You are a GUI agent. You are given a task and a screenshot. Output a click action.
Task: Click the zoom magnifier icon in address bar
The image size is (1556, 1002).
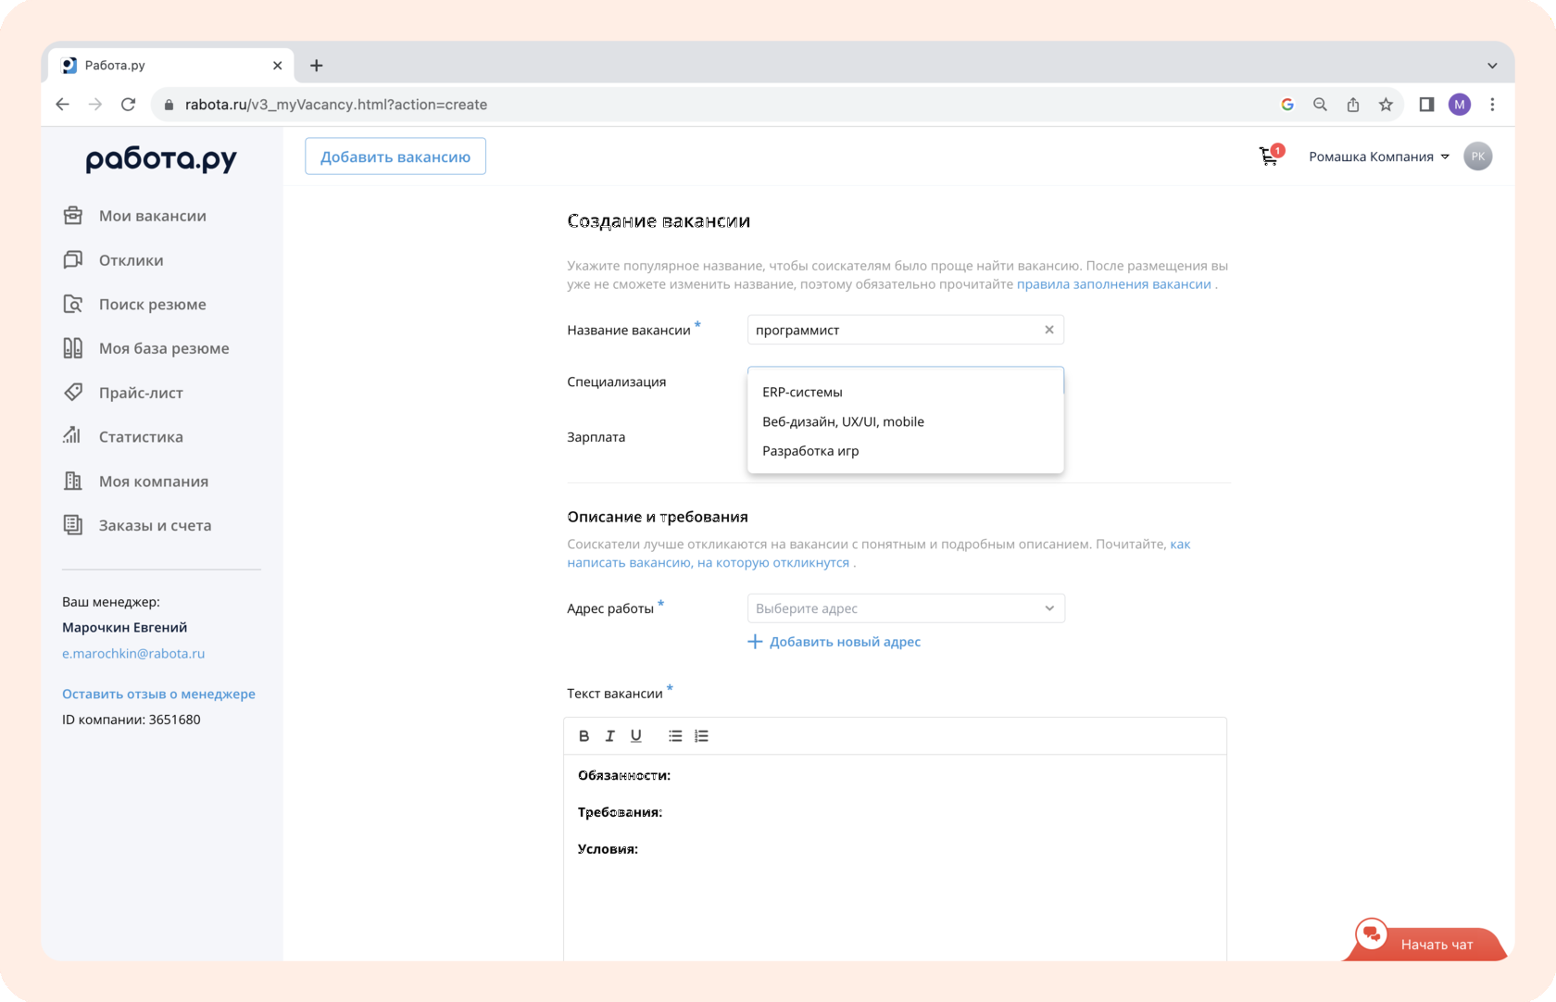[1320, 105]
